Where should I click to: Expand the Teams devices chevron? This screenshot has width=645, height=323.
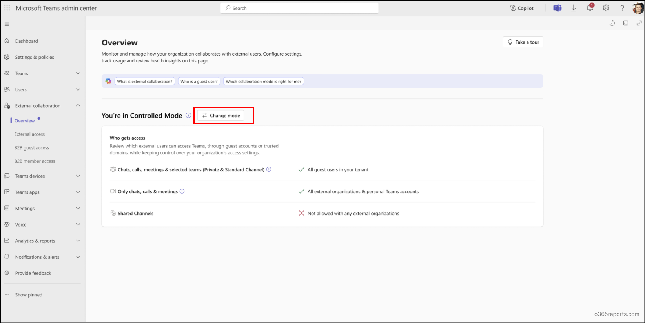(78, 176)
